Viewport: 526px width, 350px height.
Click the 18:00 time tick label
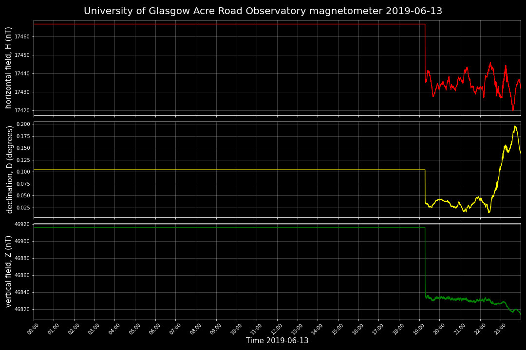click(x=397, y=329)
